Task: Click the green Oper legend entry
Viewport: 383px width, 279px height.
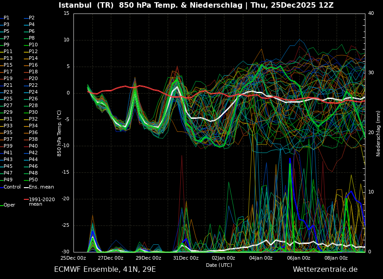Action: [x=9, y=205]
